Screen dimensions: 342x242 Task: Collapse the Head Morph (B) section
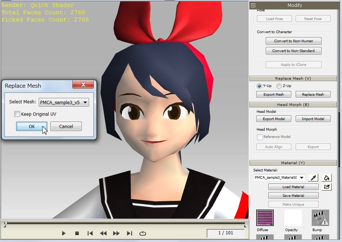333,104
